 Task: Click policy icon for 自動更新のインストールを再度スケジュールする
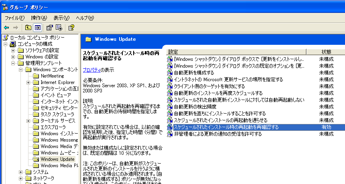click(x=170, y=93)
